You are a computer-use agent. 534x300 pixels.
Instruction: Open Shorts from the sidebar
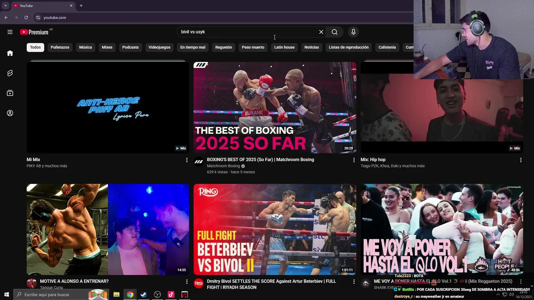10,73
